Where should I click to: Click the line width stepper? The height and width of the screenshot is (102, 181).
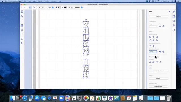[73, 8]
